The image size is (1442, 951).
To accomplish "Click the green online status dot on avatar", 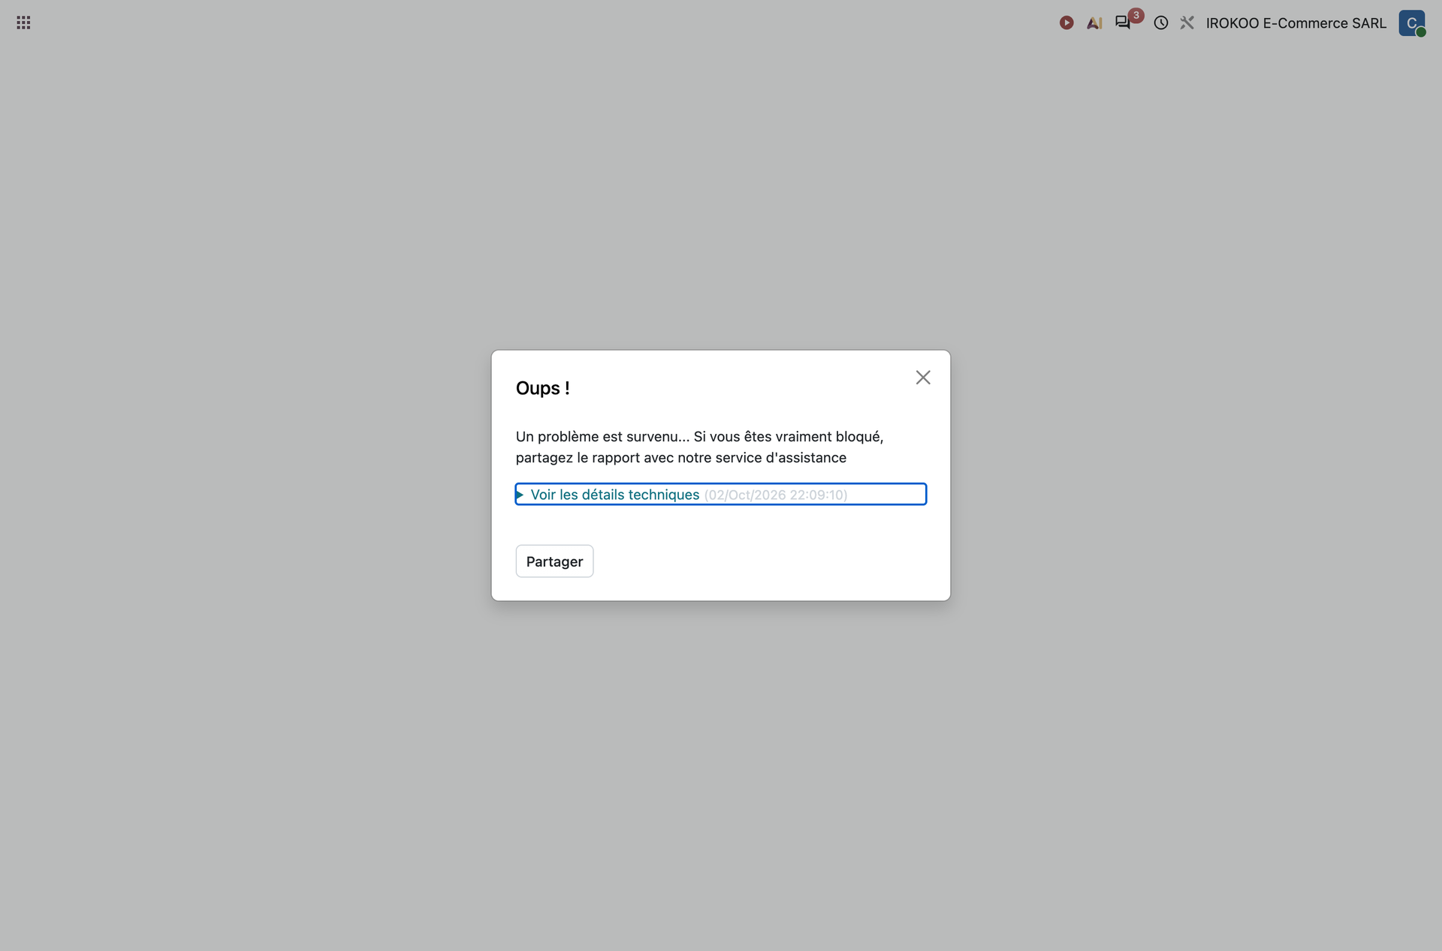I will [x=1421, y=32].
